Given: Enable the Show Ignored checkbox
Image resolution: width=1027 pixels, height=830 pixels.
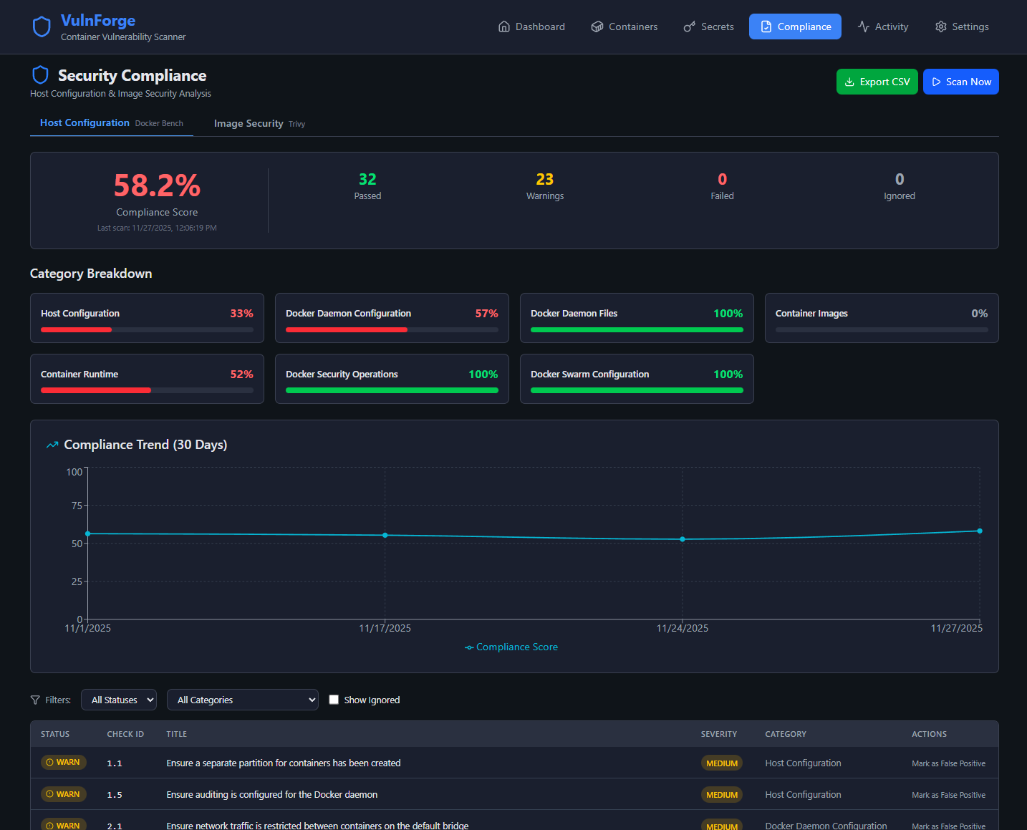Looking at the screenshot, I should pos(334,700).
